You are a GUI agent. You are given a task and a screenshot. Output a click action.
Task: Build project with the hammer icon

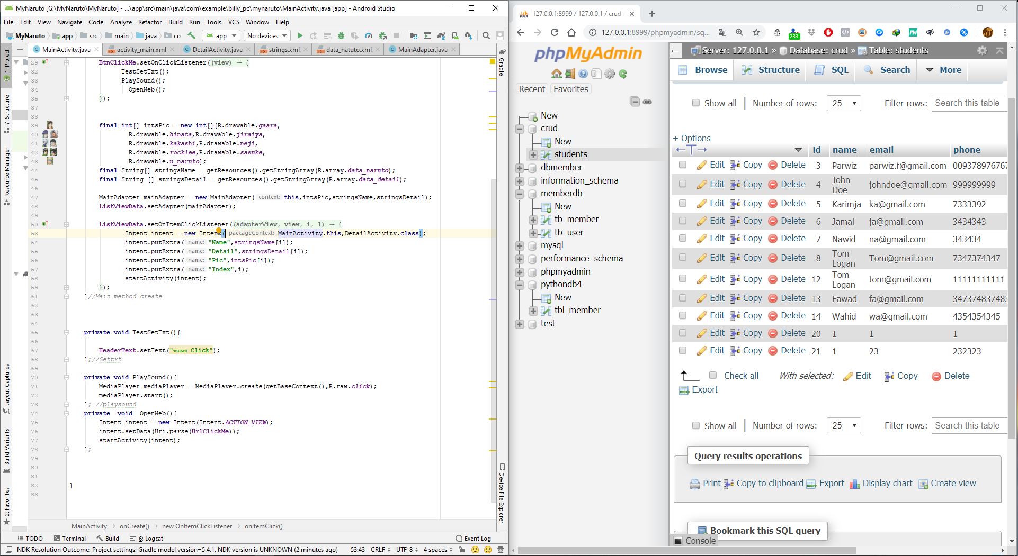click(x=192, y=36)
